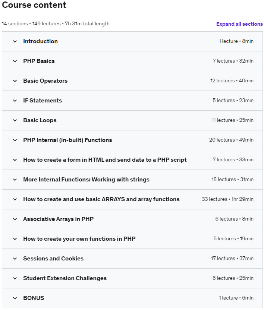This screenshot has width=264, height=310.
Task: Click the Student Extension Challenges title
Action: [x=65, y=278]
